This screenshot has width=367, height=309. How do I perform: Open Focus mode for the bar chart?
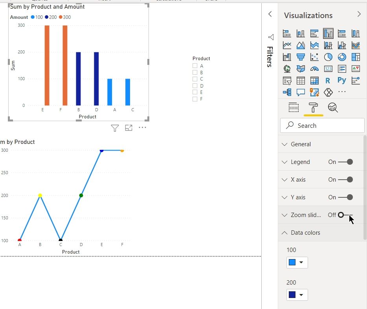pyautogui.click(x=128, y=128)
